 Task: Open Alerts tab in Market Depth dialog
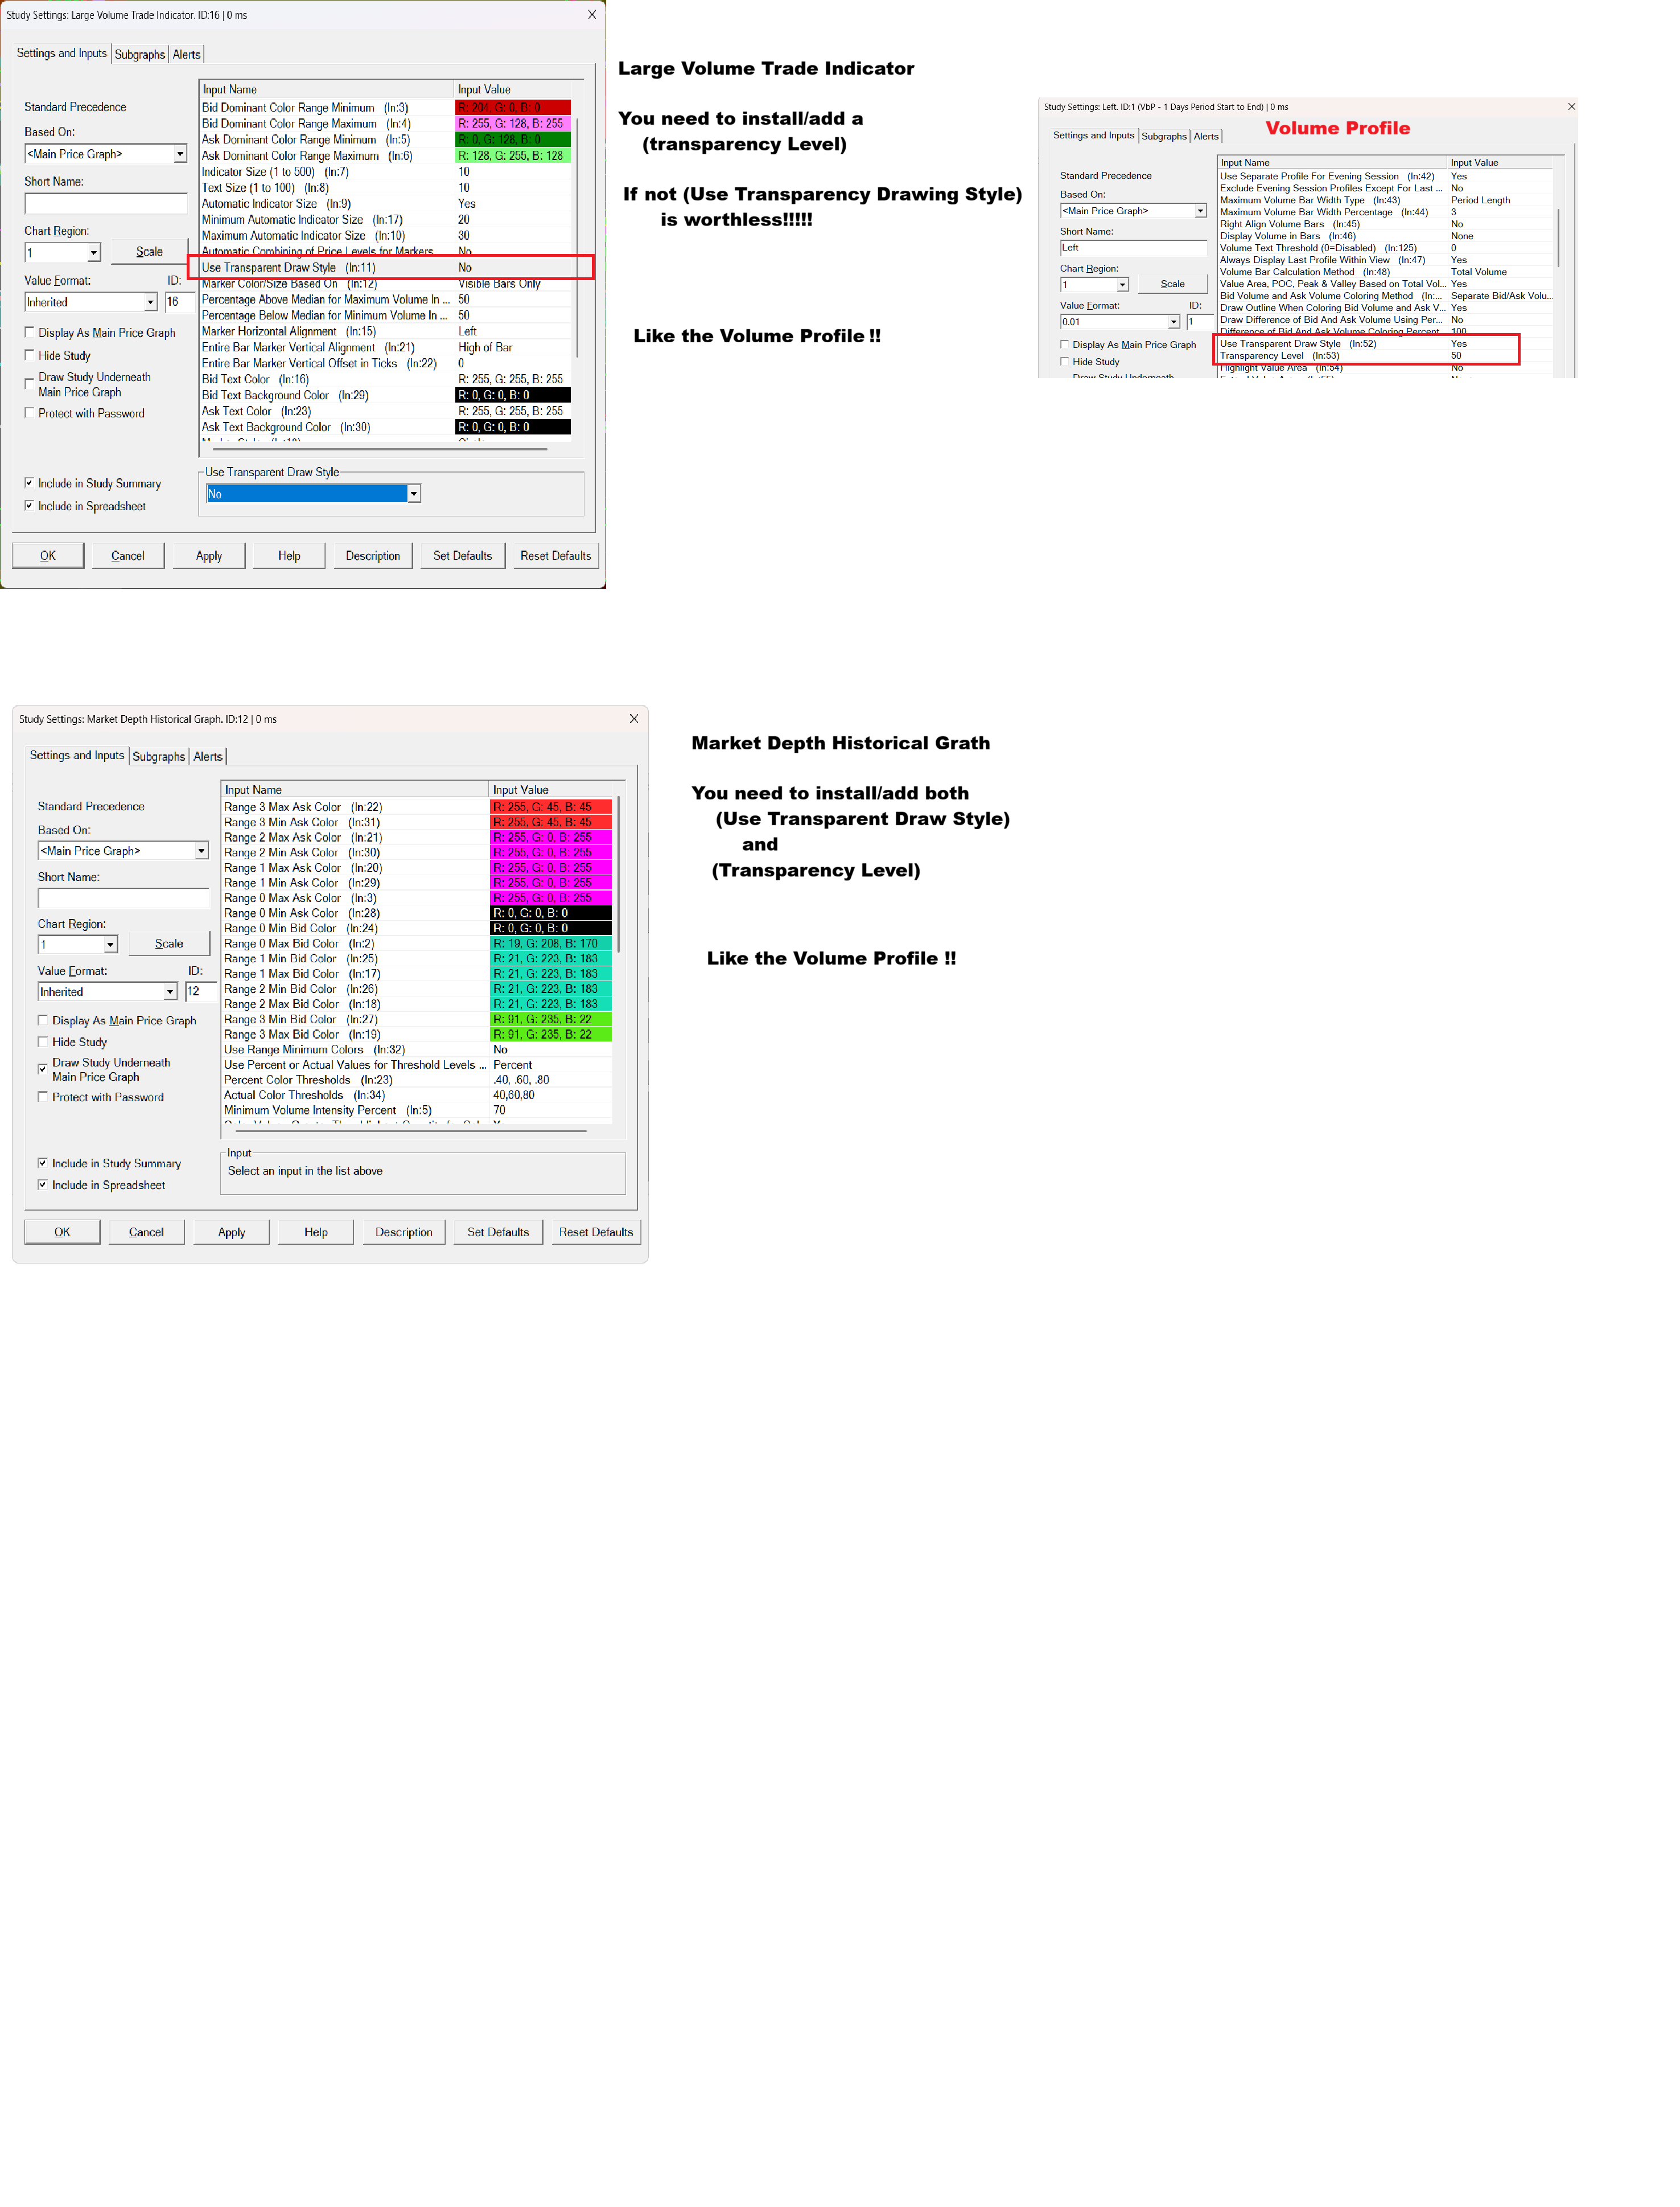pos(208,756)
